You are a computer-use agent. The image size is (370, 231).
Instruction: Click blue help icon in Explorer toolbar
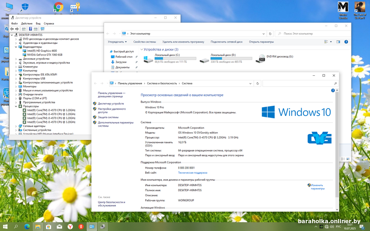[346, 42]
